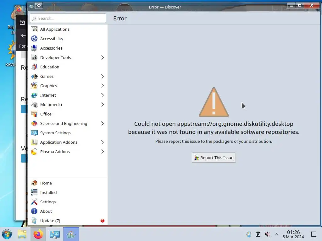The image size is (322, 241).
Task: Open the All Applications category icon
Action: pos(34,29)
